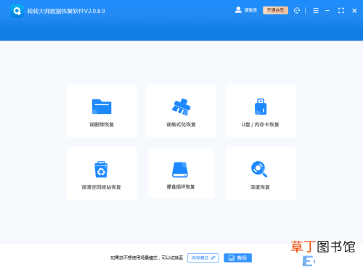Click the 硬盘损坏恢复 label text
Viewport: 363px width, 272px height.
(x=181, y=186)
